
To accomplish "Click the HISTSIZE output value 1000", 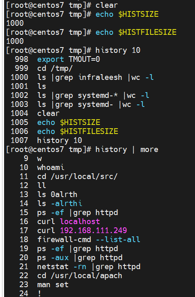I will point(15,23).
